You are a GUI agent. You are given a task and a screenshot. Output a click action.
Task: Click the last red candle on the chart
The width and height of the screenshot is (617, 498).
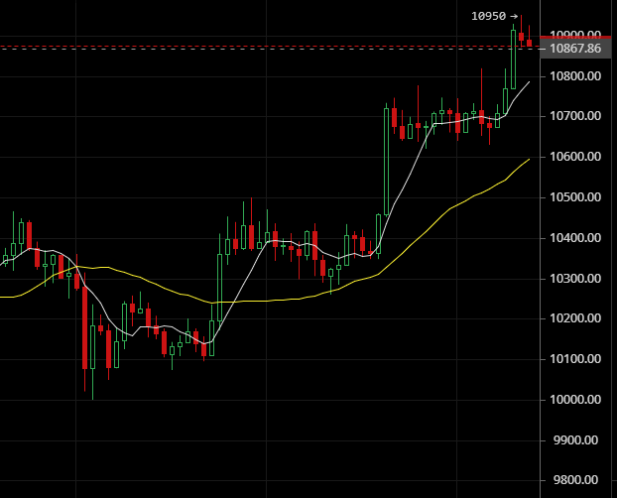click(530, 43)
